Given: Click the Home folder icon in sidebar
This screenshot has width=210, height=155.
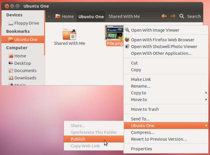Looking at the screenshot, I should pos(11,56).
